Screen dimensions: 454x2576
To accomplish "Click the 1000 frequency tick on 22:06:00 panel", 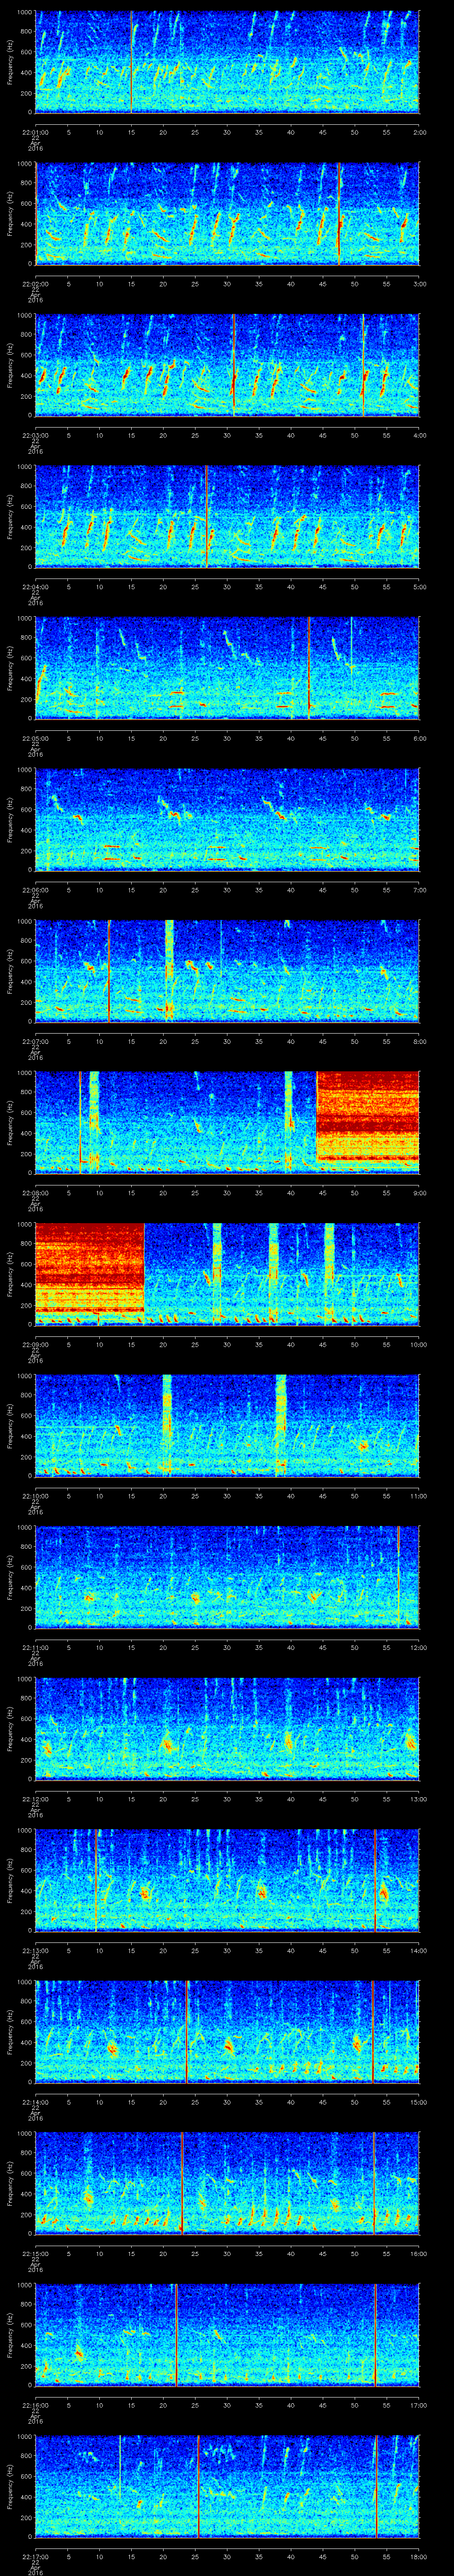I will [25, 772].
